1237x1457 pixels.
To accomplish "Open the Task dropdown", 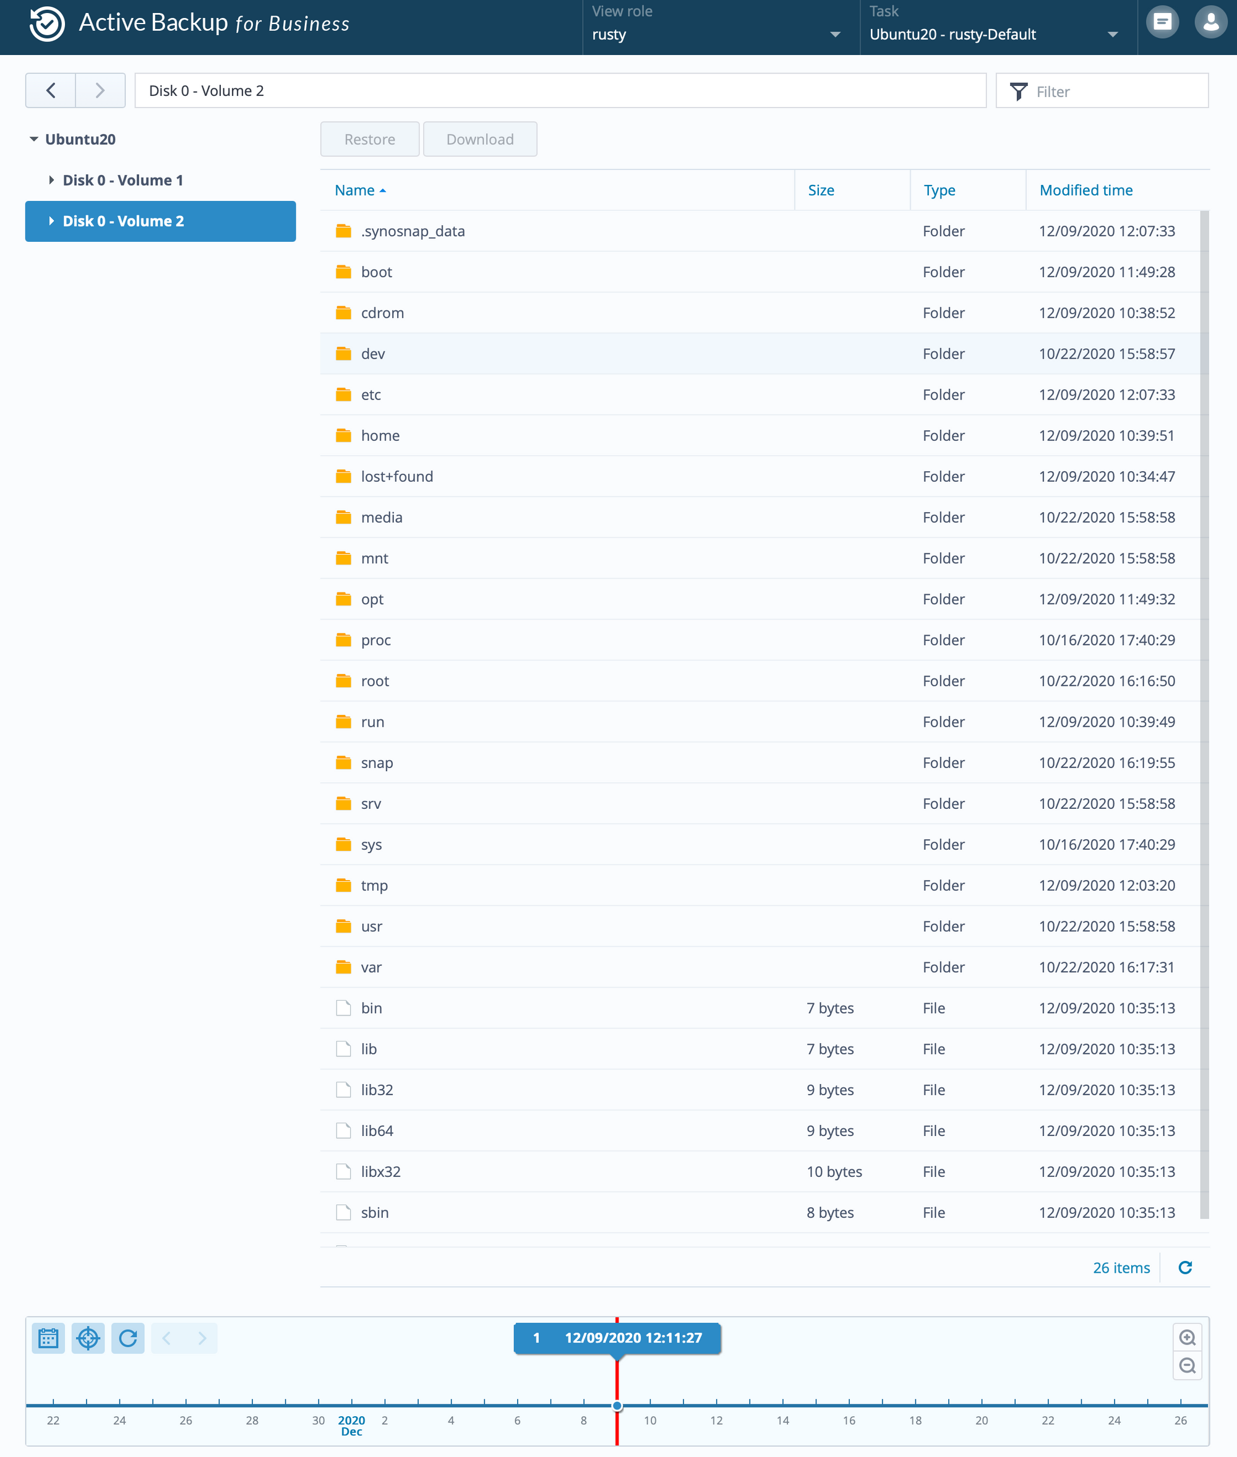I will tap(998, 27).
